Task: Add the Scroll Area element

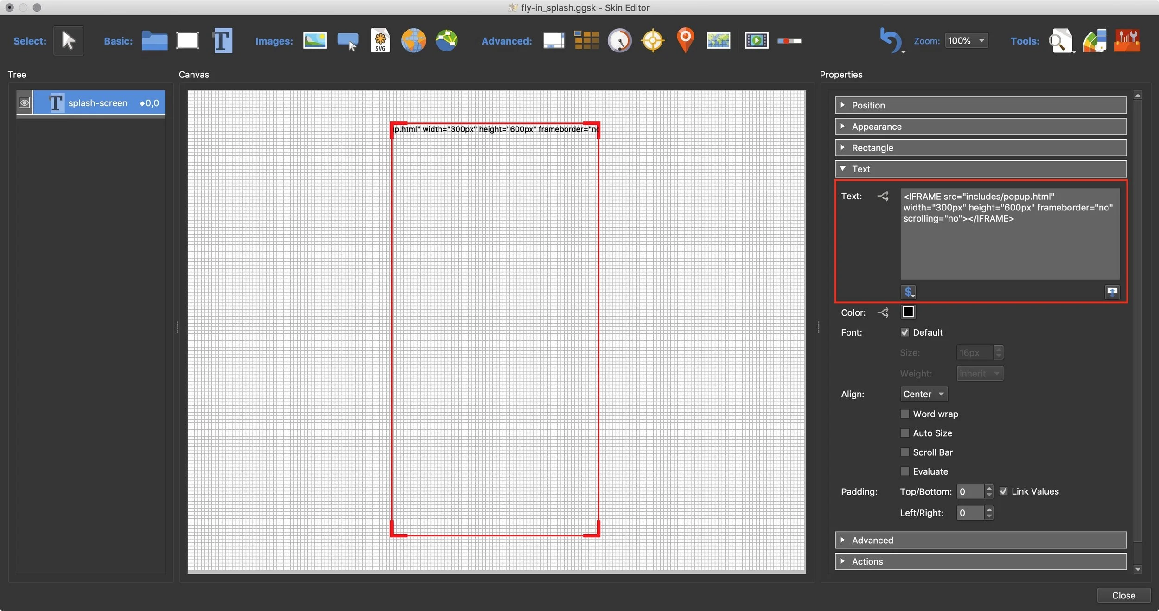Action: [554, 41]
